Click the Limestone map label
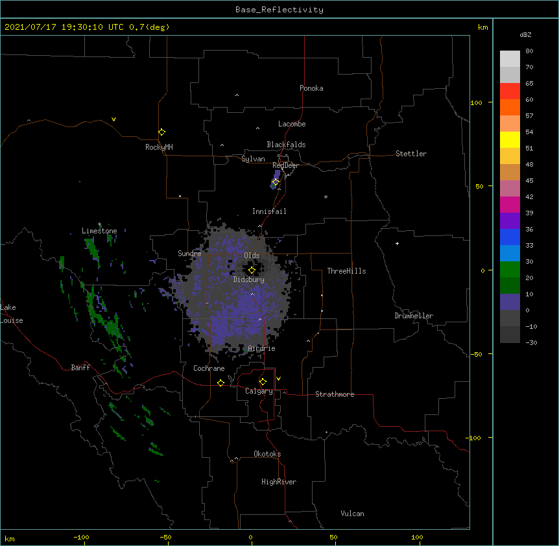Viewport: 559px width, 546px height. click(99, 231)
